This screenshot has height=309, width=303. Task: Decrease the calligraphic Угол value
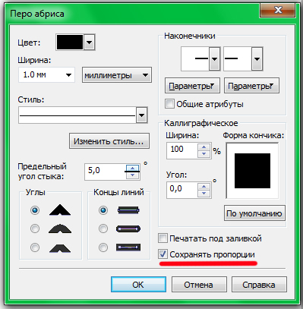[204, 194]
